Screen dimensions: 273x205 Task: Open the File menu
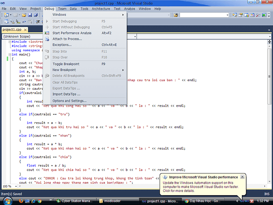click(4, 9)
